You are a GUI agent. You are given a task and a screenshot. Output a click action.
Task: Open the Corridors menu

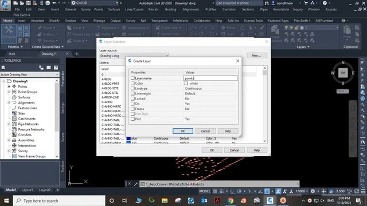tap(229, 9)
